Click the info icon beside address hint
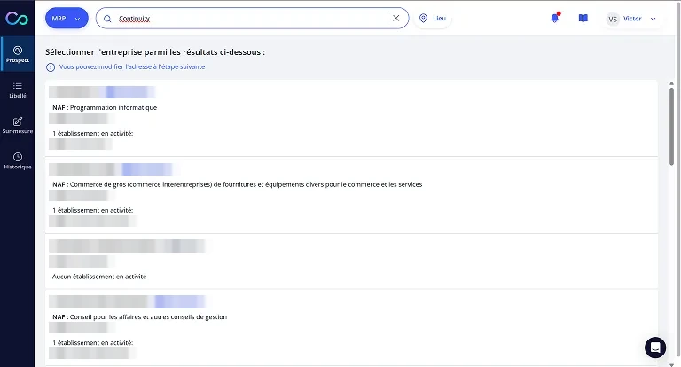Image resolution: width=681 pixels, height=367 pixels. click(x=51, y=67)
